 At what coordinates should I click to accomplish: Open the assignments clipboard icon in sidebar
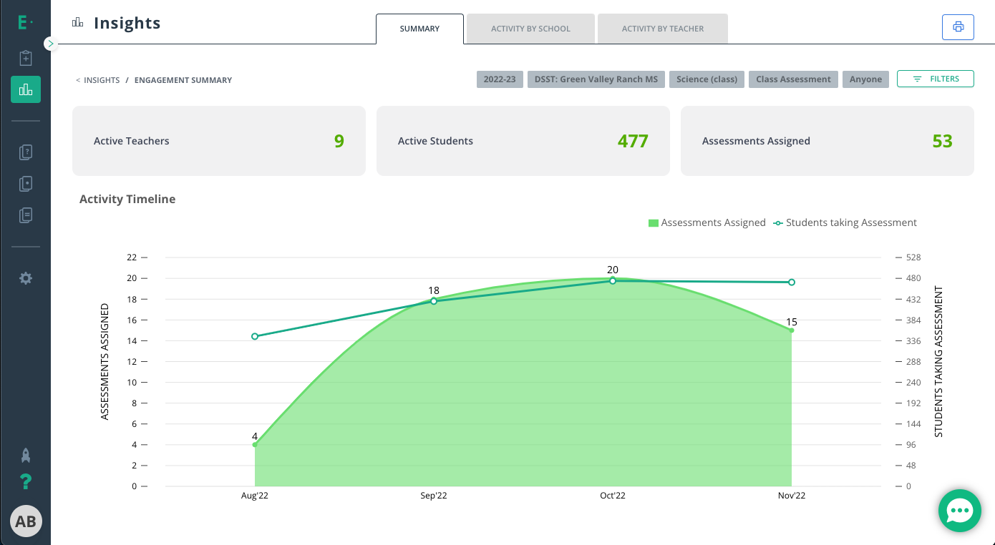[26, 58]
